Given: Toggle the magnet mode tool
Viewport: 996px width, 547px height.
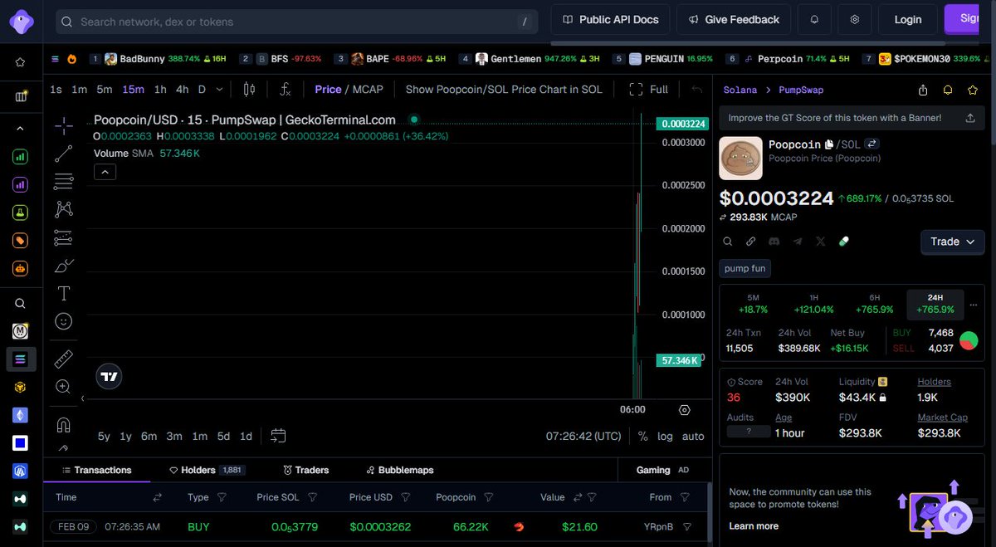Looking at the screenshot, I should point(64,424).
